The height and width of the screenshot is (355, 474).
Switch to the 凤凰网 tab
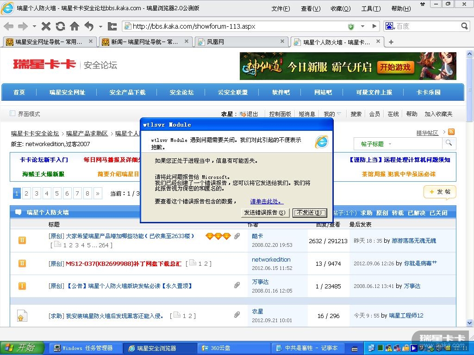(x=241, y=42)
